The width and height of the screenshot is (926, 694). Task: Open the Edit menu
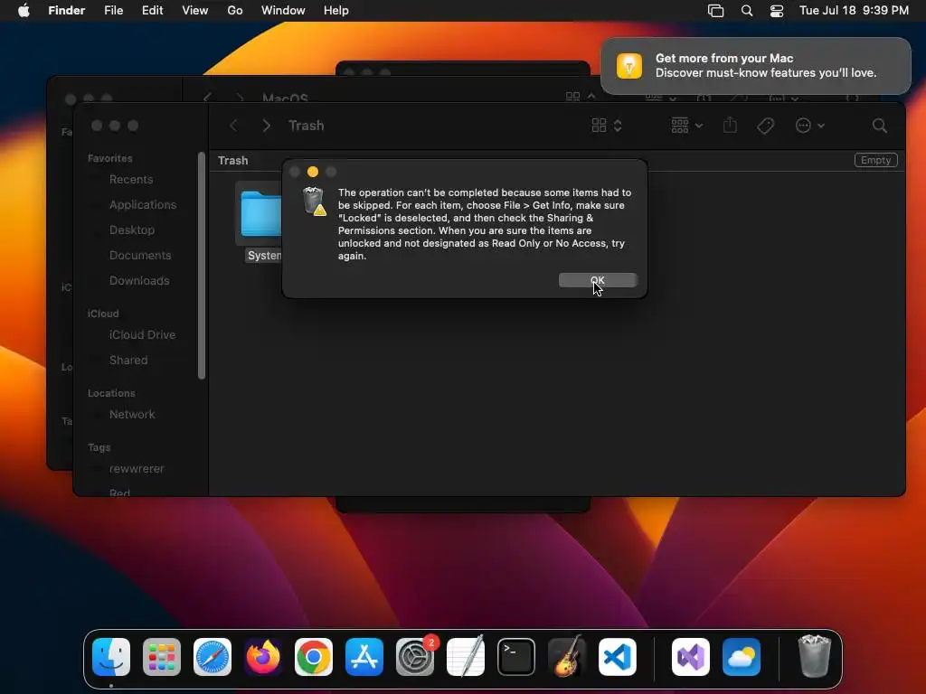[152, 10]
